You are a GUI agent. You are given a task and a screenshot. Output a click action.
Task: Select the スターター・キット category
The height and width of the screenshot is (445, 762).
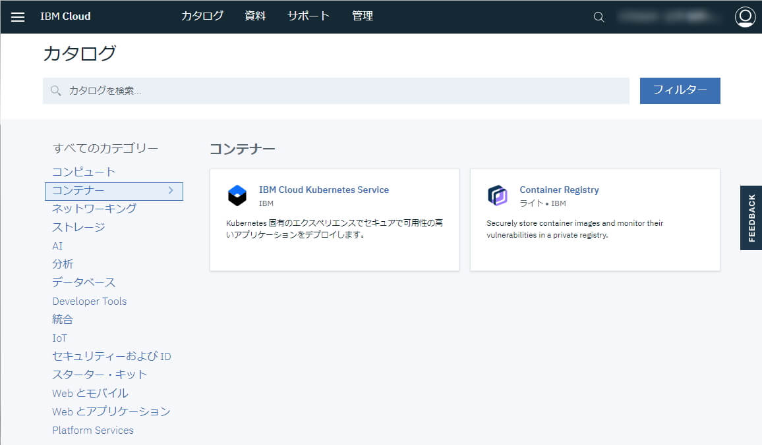(x=99, y=375)
